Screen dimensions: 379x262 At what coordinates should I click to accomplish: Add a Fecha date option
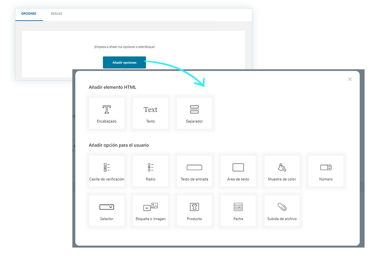tap(238, 211)
